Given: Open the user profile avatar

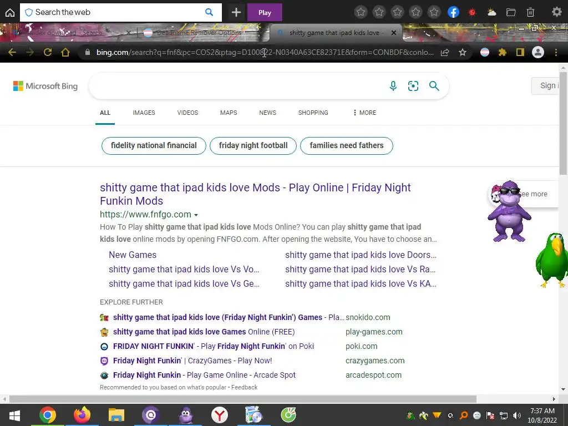Looking at the screenshot, I should [538, 53].
